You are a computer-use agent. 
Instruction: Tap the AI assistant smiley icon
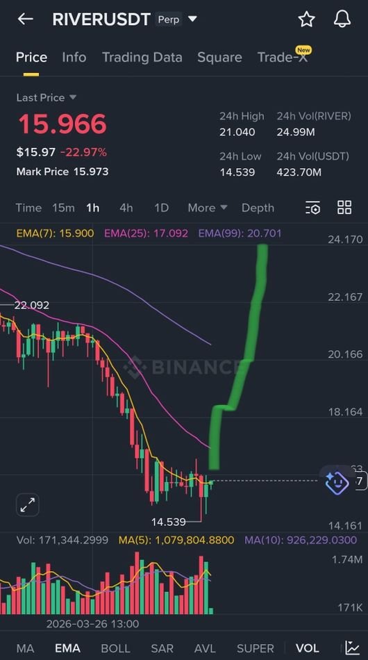[337, 482]
